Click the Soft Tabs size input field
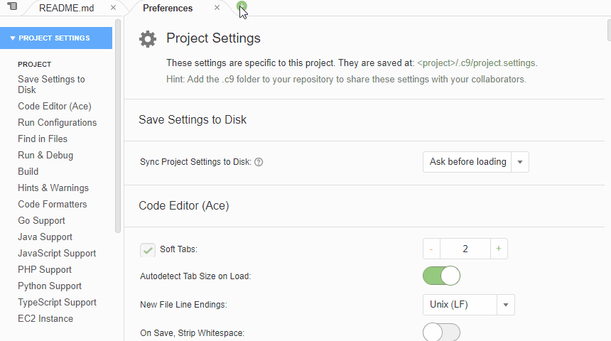This screenshot has height=341, width=611. (465, 249)
